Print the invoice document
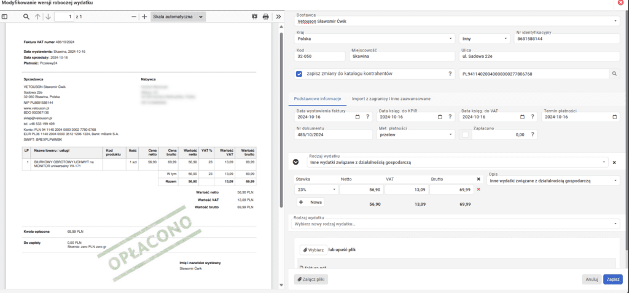The image size is (629, 293). (266, 17)
